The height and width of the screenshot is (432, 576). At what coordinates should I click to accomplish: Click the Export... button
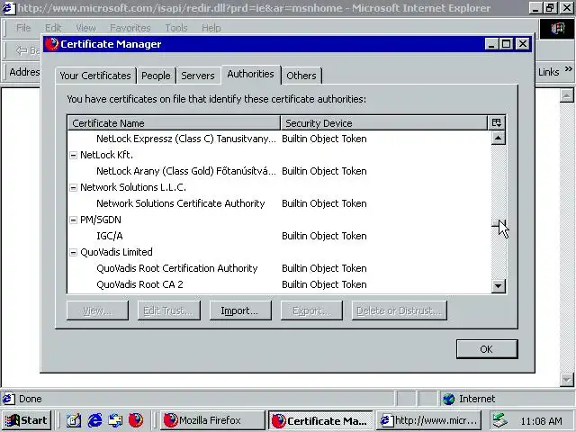(x=311, y=310)
